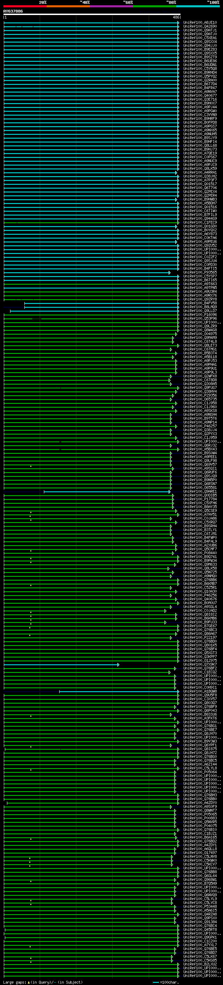Select the UniRef100_Q76BE7 label
This screenshot has width=223, height=985.
(x=200, y=730)
